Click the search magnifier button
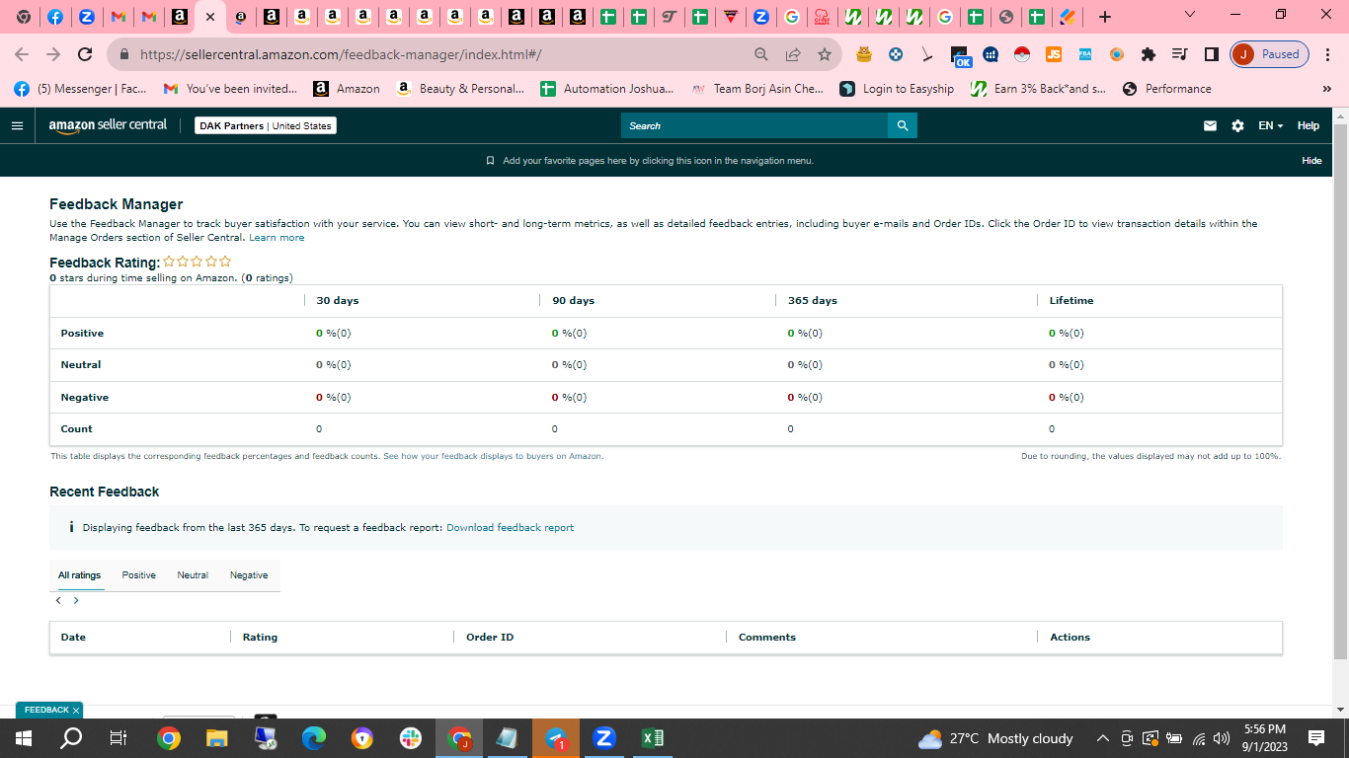Viewport: 1349px width, 758px height. [x=903, y=125]
